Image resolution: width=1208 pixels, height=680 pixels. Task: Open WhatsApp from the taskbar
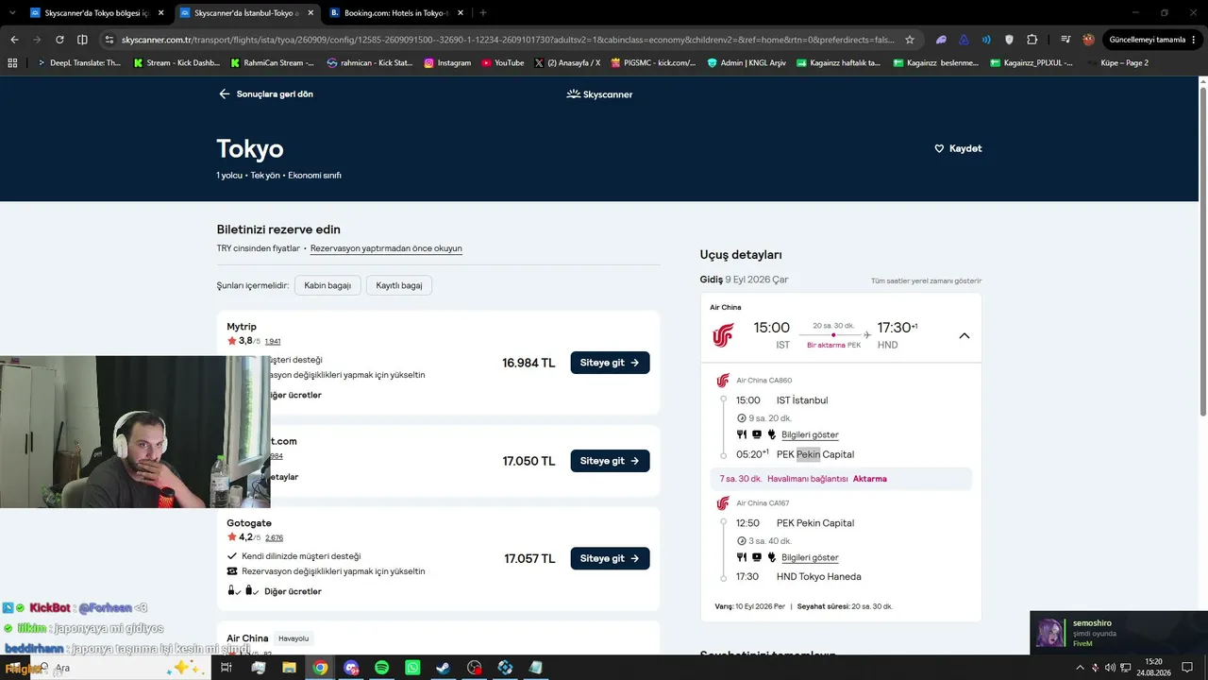pos(412,668)
